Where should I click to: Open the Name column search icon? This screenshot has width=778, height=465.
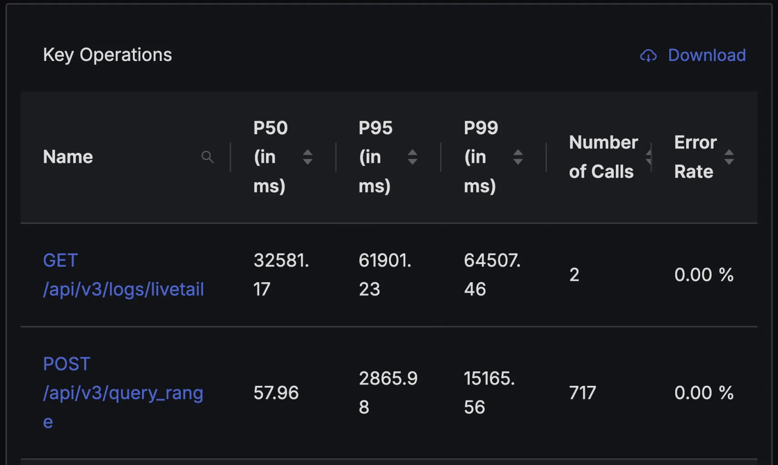207,157
